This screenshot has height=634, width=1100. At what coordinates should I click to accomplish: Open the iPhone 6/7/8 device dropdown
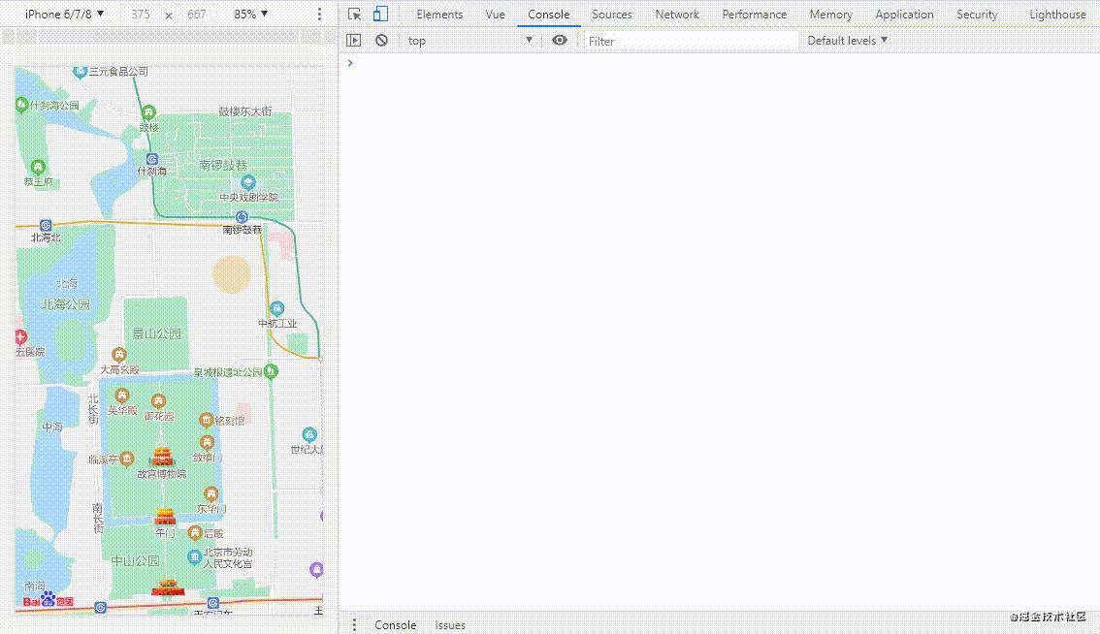point(64,14)
